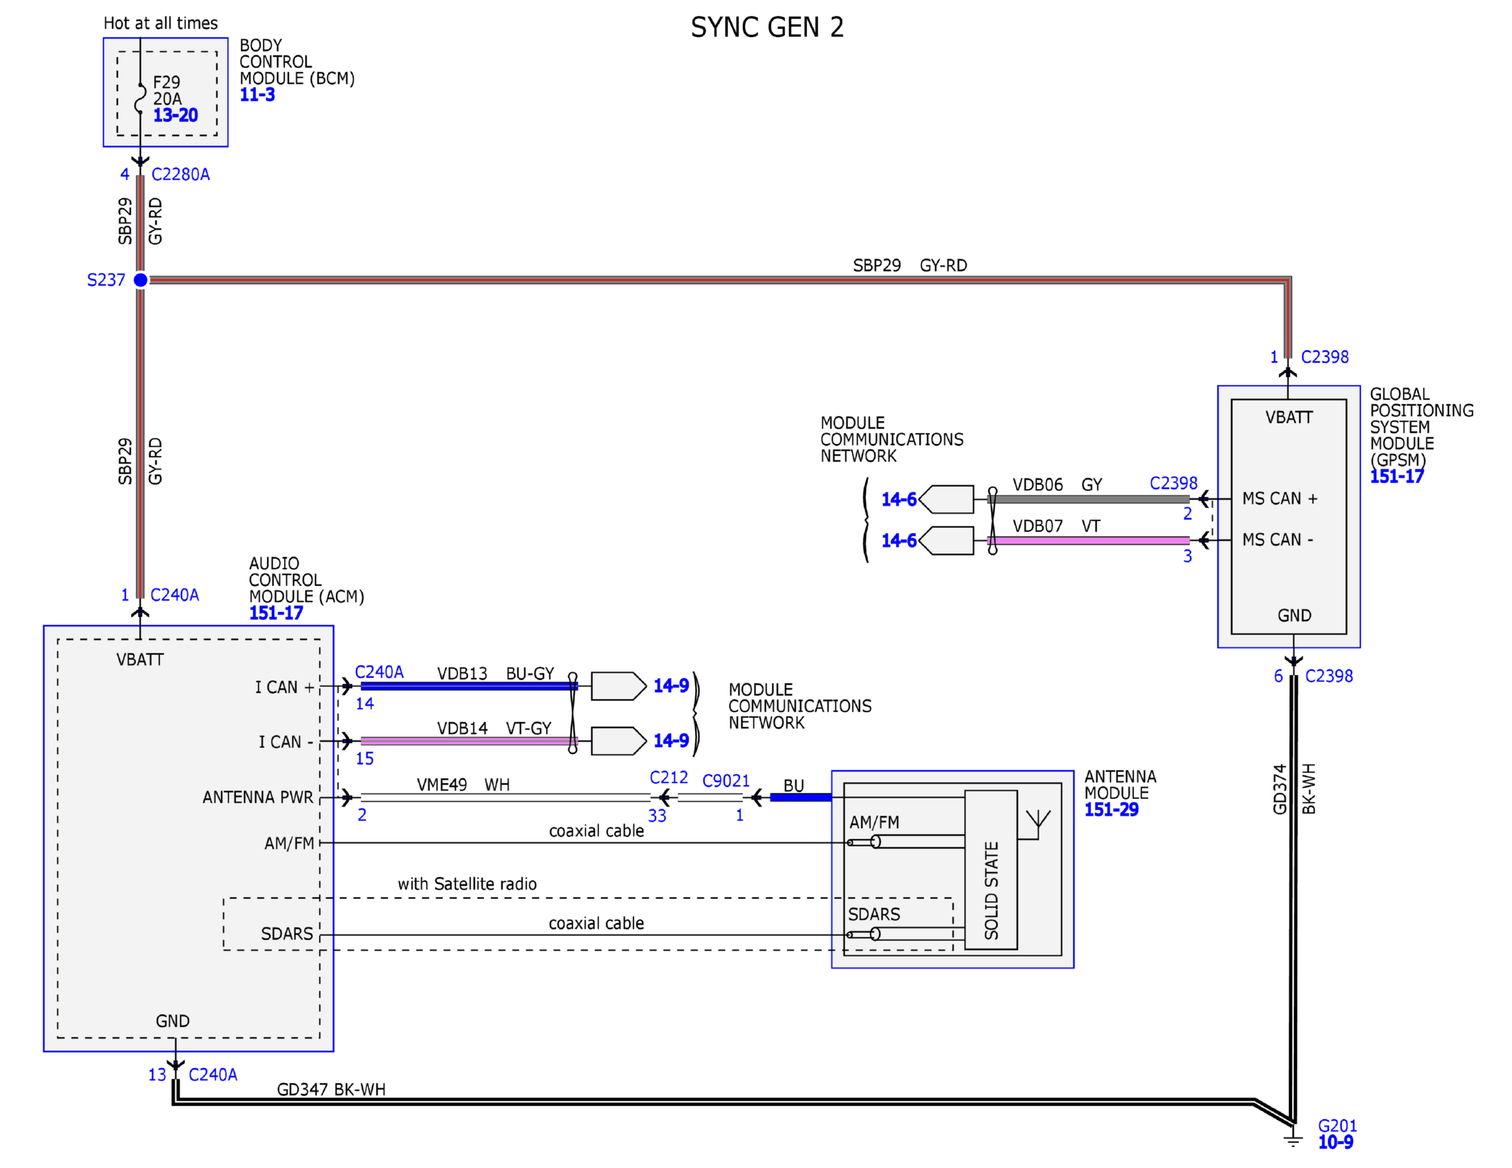
Task: Click the "BU" wire label near C9021
Action: pyautogui.click(x=794, y=786)
